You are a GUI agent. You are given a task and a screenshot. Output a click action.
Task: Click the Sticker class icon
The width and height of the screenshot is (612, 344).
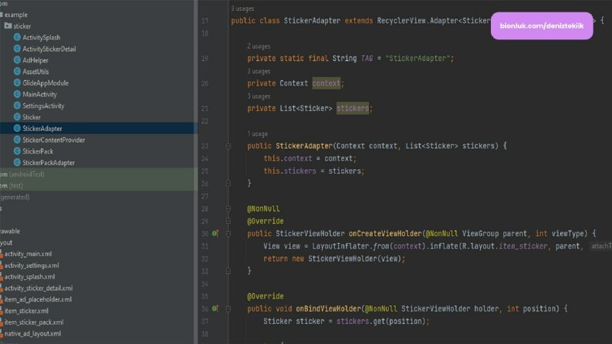(x=17, y=116)
